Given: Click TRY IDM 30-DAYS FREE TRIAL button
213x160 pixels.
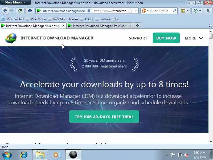Looking at the screenshot, I should (104, 117).
